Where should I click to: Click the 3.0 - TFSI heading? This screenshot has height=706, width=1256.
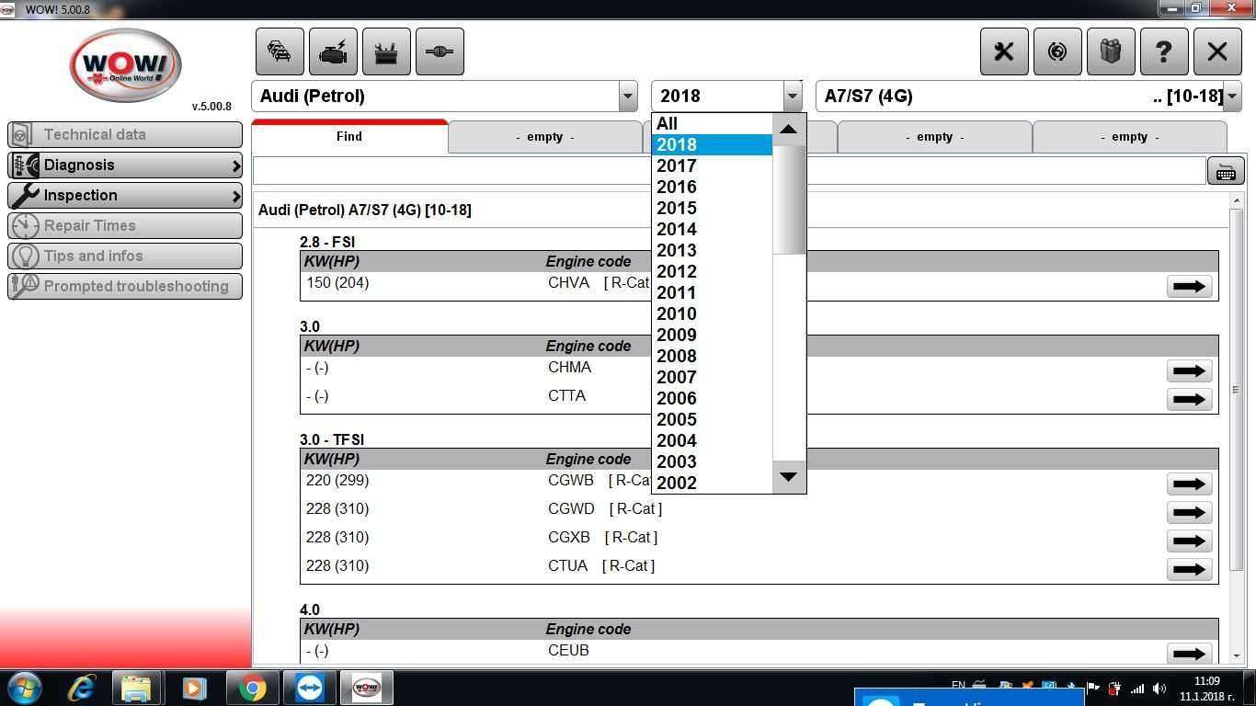tap(332, 439)
